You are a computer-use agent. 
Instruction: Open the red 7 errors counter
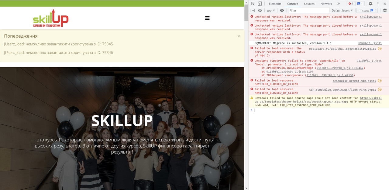click(x=351, y=4)
